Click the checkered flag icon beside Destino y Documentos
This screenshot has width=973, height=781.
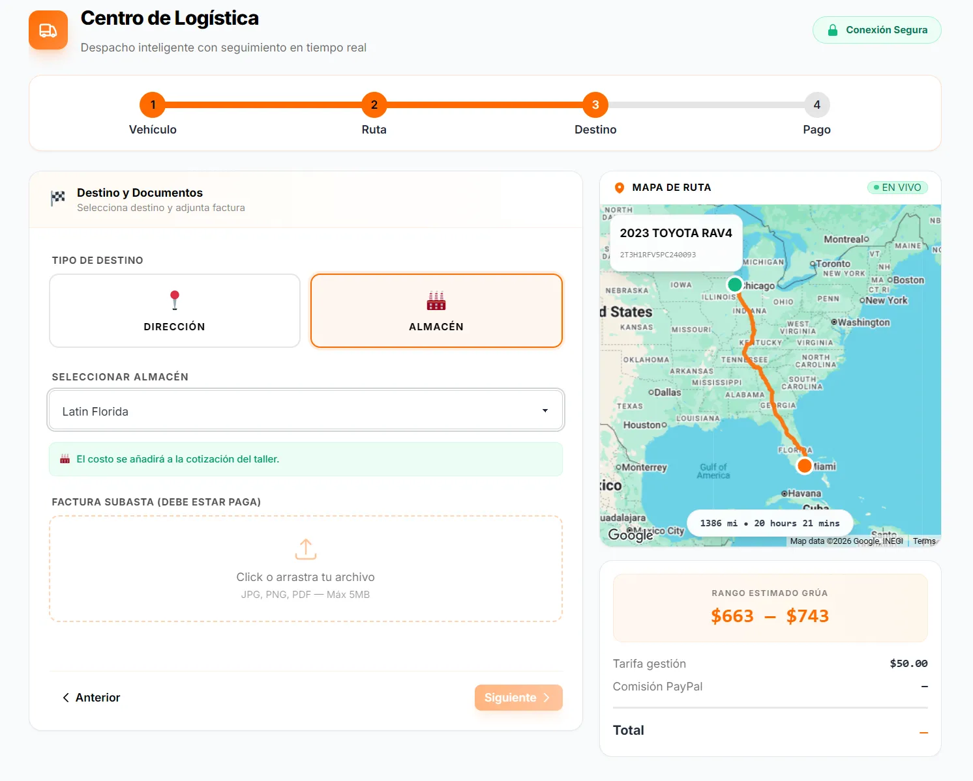(58, 198)
